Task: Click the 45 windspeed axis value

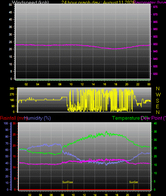Action: click(10, 12)
